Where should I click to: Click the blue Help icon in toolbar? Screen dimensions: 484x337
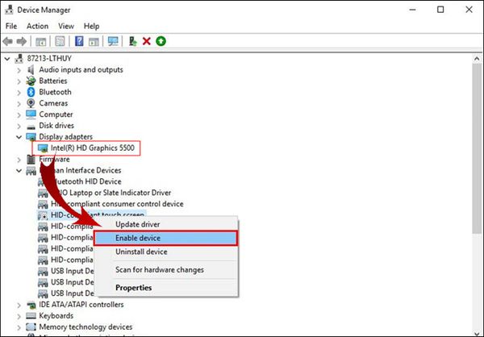point(79,41)
